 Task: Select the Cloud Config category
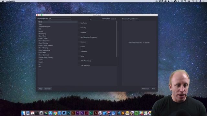pos(58,38)
